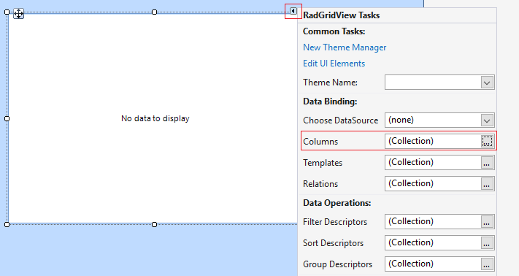Click Edit UI Elements link
519x276 pixels.
(x=334, y=64)
